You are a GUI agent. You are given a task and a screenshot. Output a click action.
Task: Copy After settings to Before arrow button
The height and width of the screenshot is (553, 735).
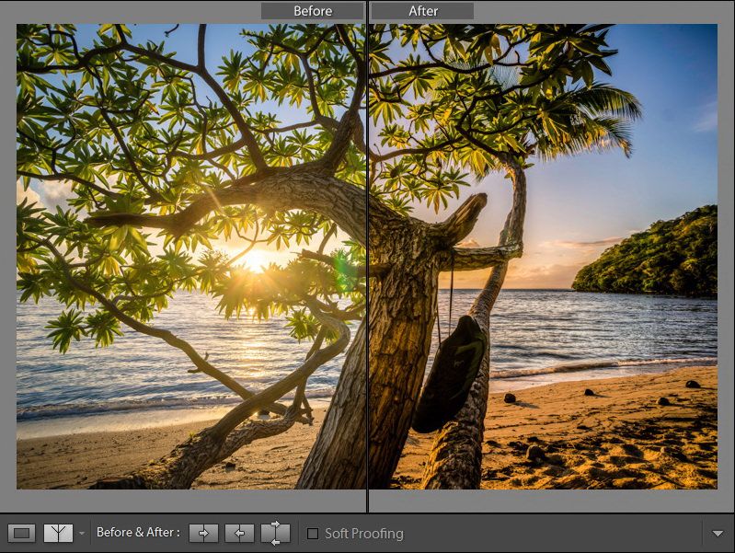coord(239,534)
